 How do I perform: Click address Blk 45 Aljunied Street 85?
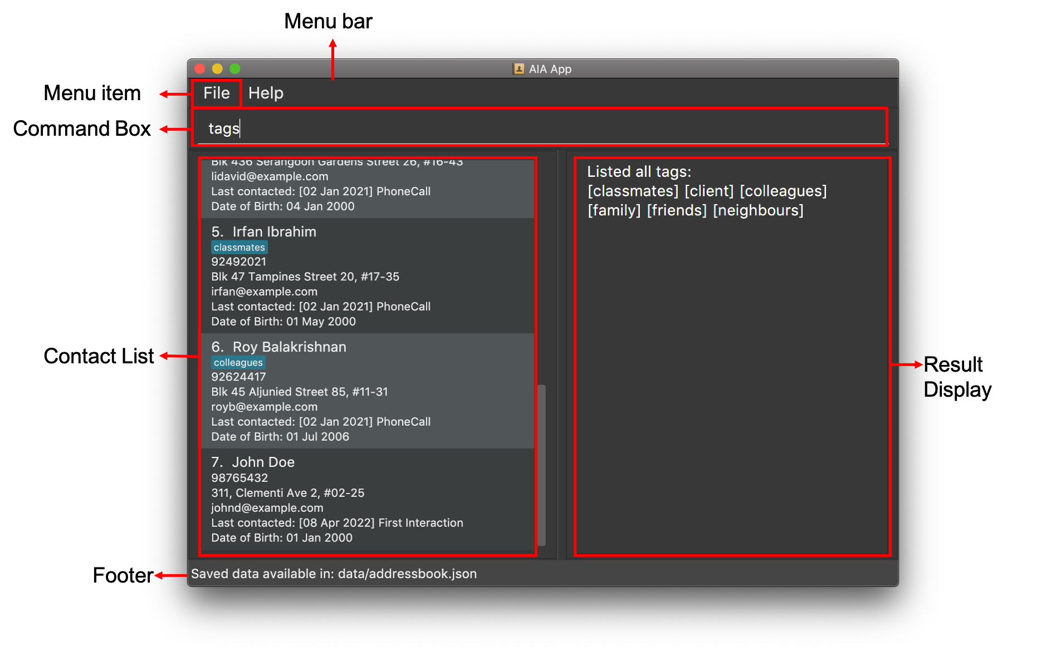pos(300,392)
